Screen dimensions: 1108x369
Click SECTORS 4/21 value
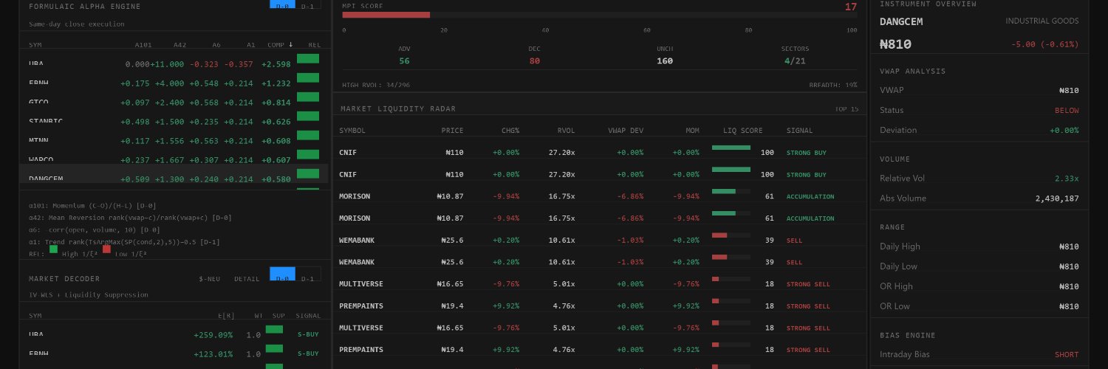[795, 61]
